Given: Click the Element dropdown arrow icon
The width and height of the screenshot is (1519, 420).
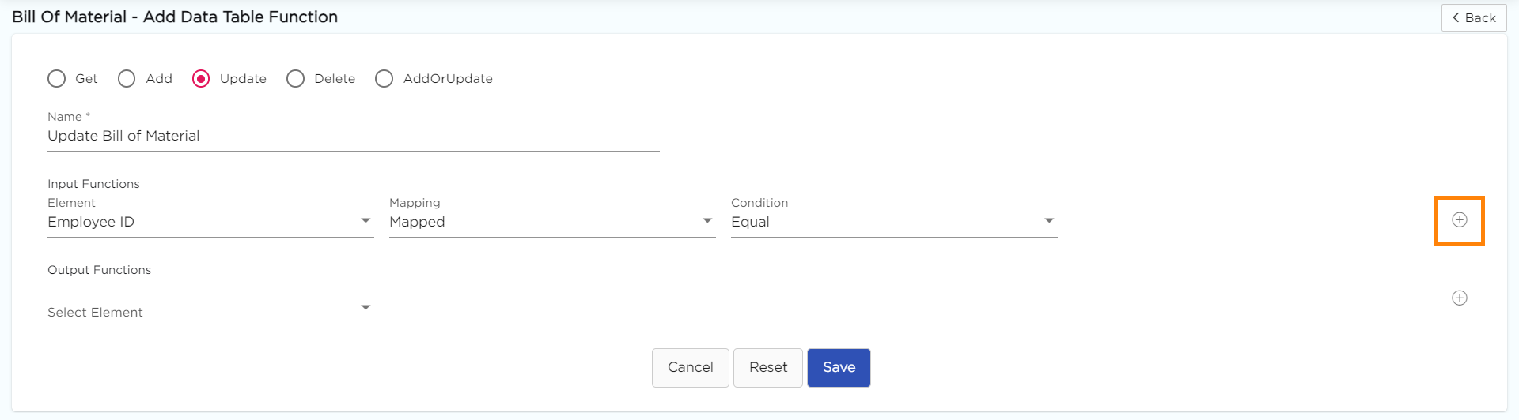Looking at the screenshot, I should (366, 221).
